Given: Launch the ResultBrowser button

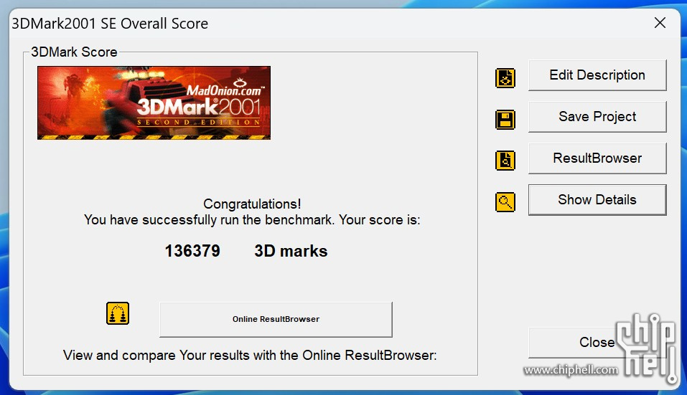Looking at the screenshot, I should 597,158.
